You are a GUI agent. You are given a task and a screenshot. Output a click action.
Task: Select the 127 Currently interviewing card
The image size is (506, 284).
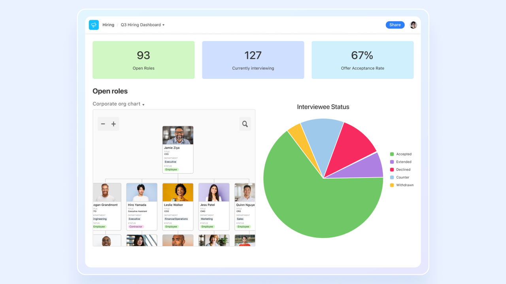[253, 60]
